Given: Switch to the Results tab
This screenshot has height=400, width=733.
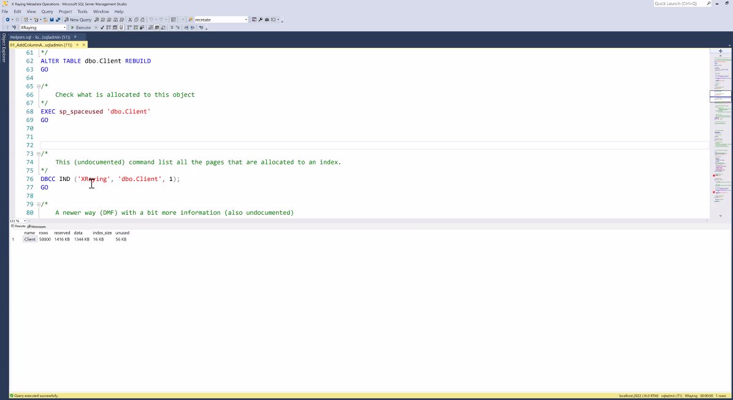Looking at the screenshot, I should (18, 226).
